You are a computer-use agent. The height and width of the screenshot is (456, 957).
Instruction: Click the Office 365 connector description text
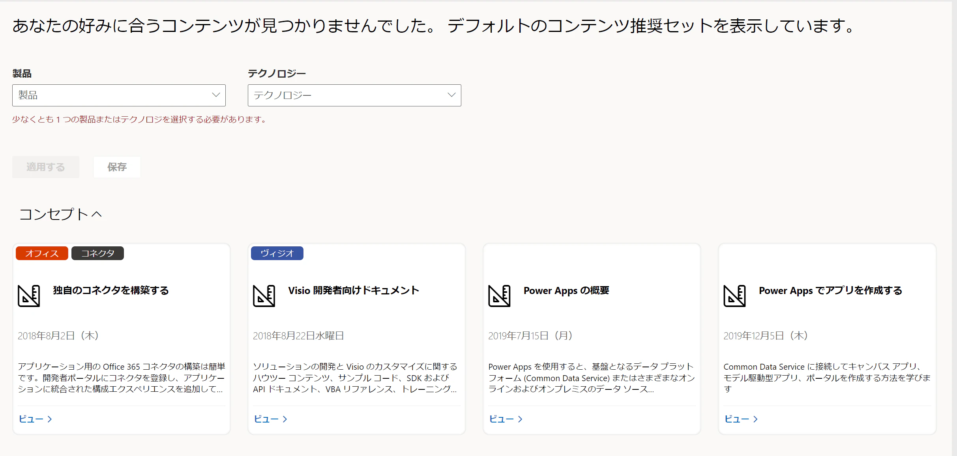click(x=122, y=378)
